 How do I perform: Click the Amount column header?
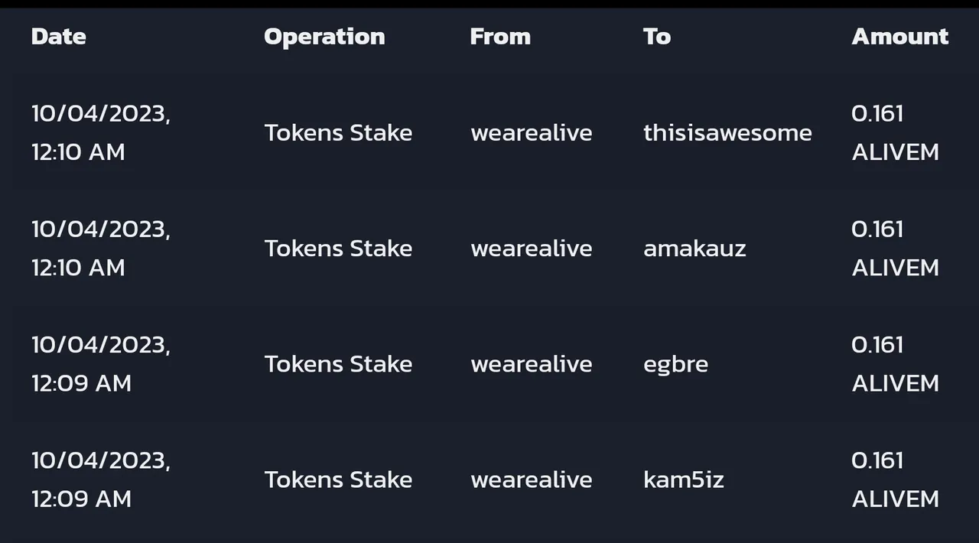coord(899,37)
